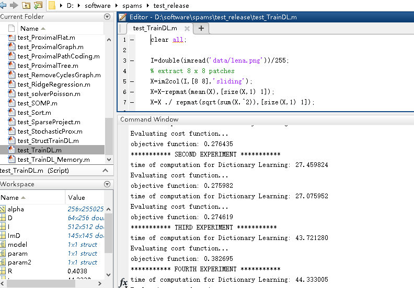The width and height of the screenshot is (414, 288).
Task: Select the I variable row in Workspace
Action: [52, 226]
